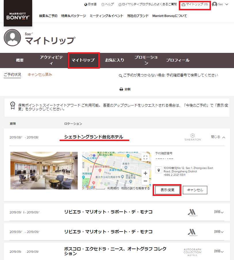Click the help question mark icon
Image resolution: width=234 pixels, height=260 pixels.
[x=103, y=5]
